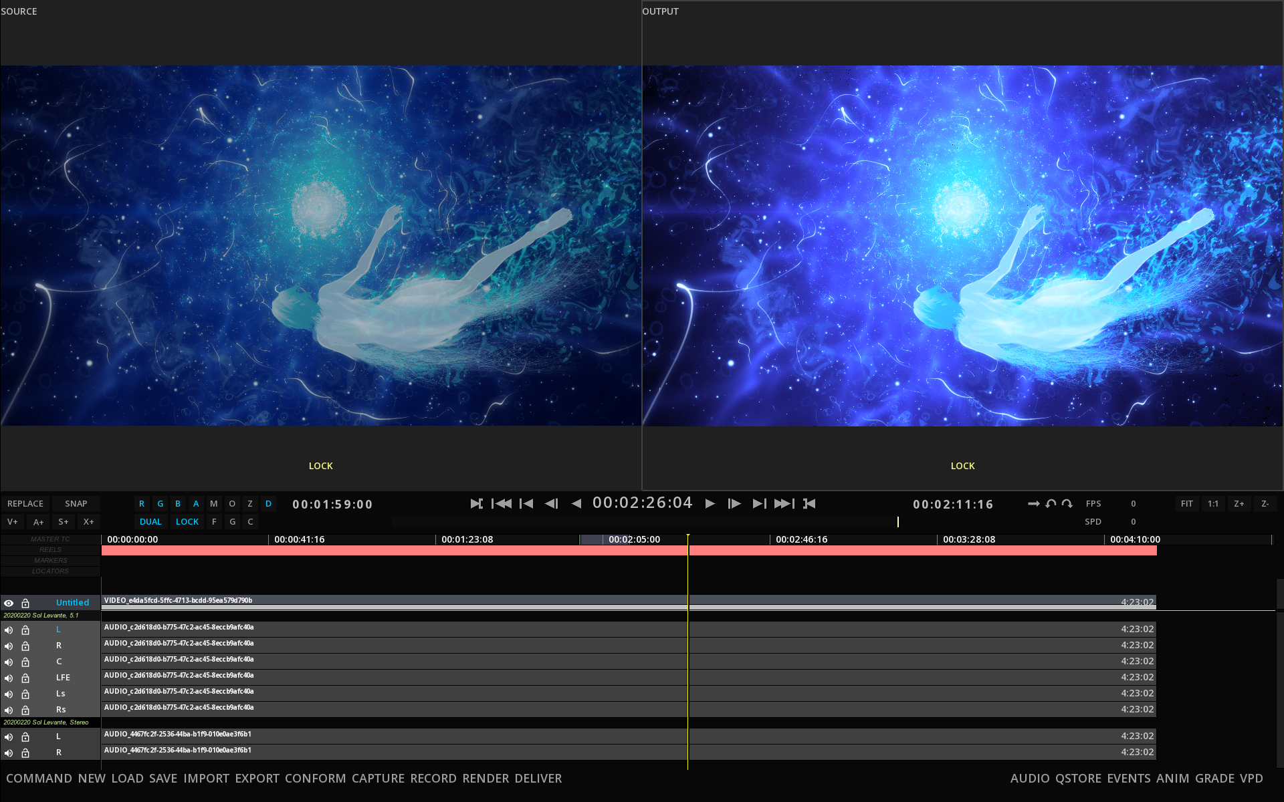Screen dimensions: 1284x802
Task: Toggle DUAL viewer mode
Action: 150,522
